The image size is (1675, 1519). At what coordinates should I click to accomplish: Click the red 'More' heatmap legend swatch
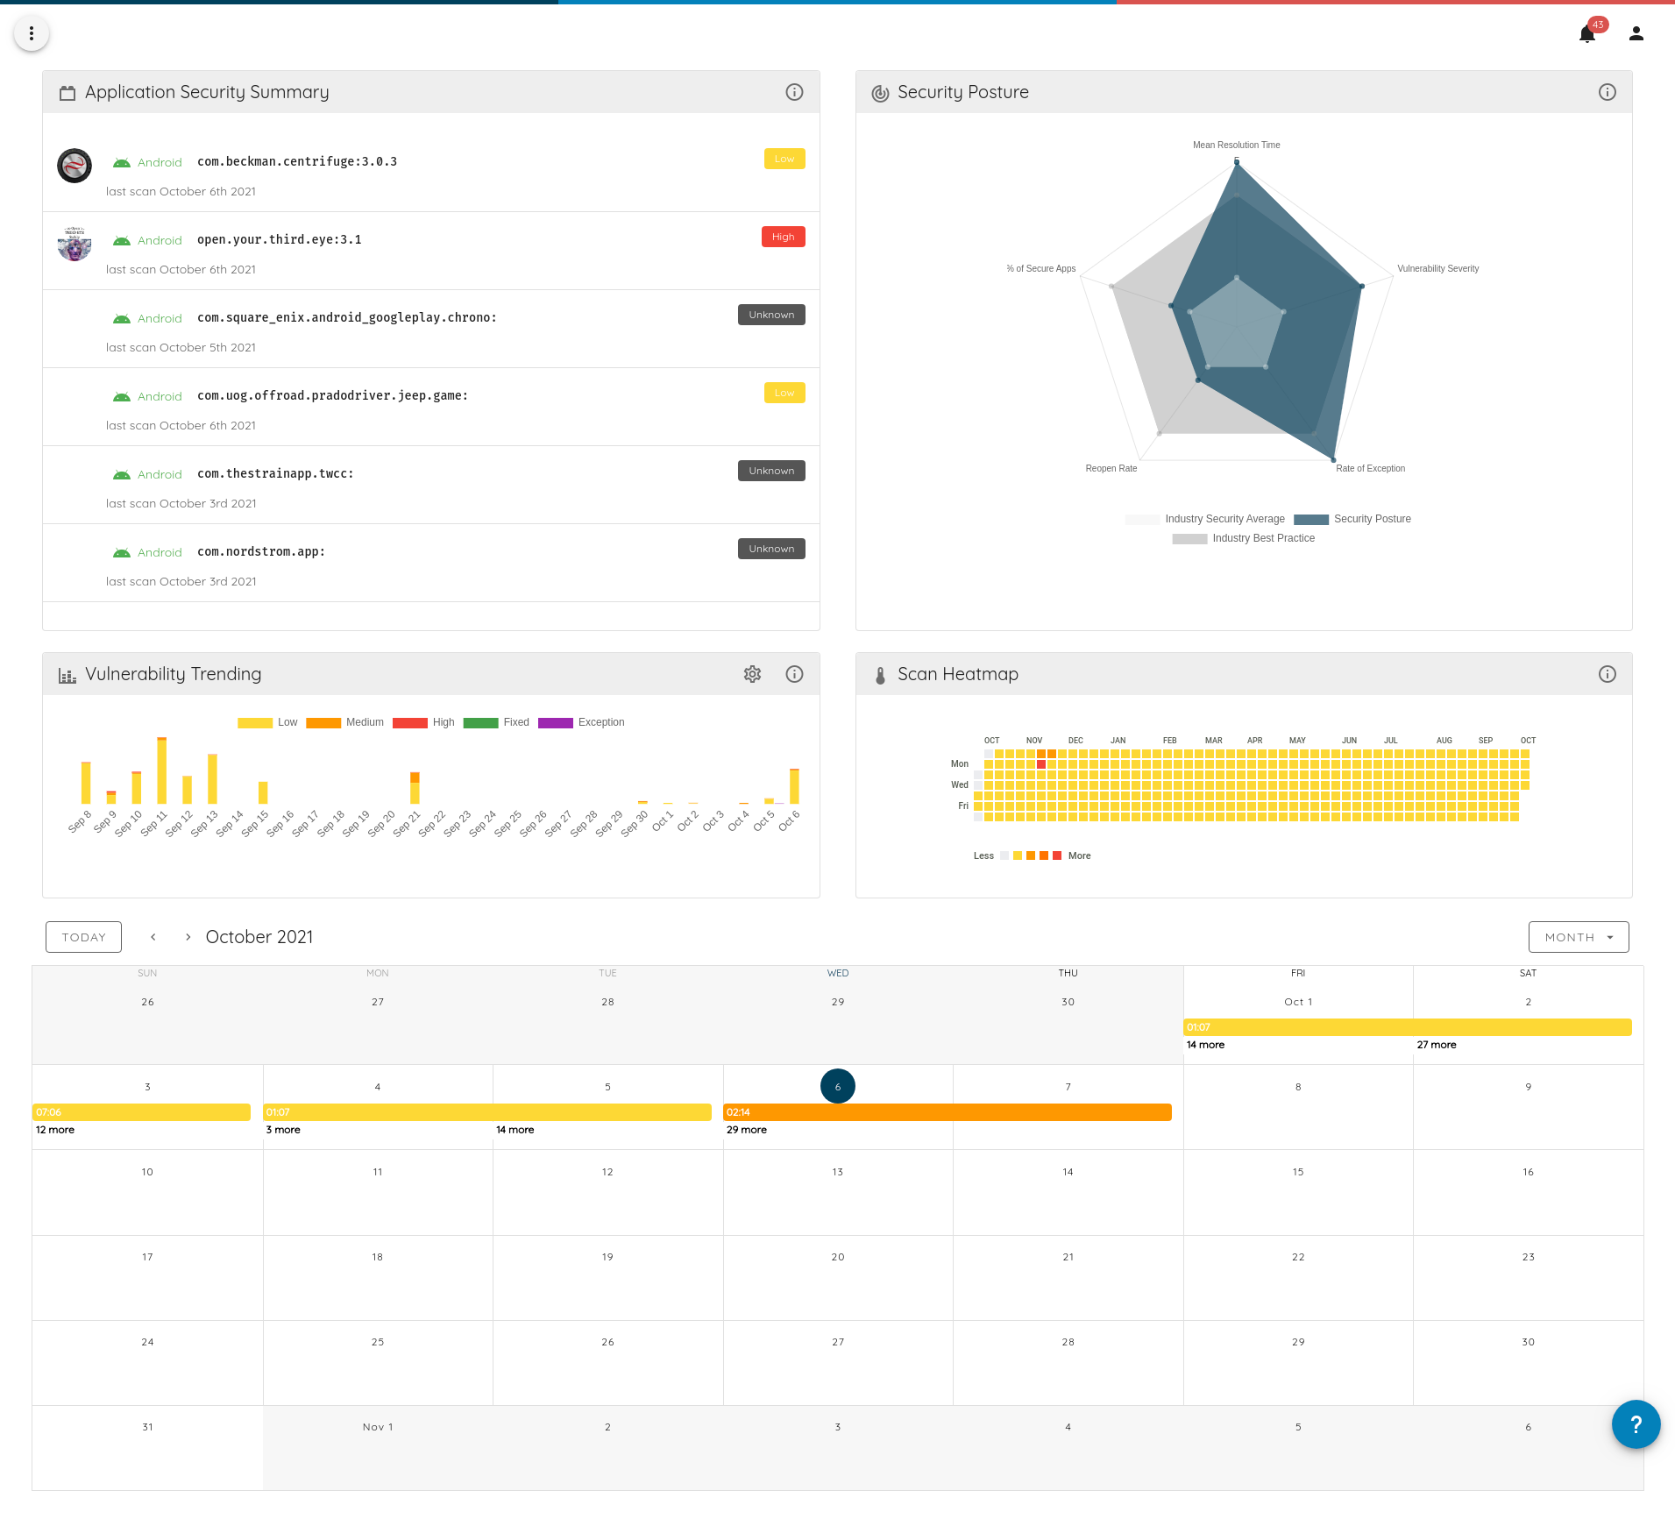1057,855
